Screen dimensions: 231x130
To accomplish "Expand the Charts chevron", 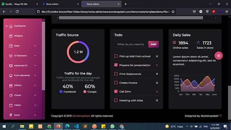I will click(35, 95).
